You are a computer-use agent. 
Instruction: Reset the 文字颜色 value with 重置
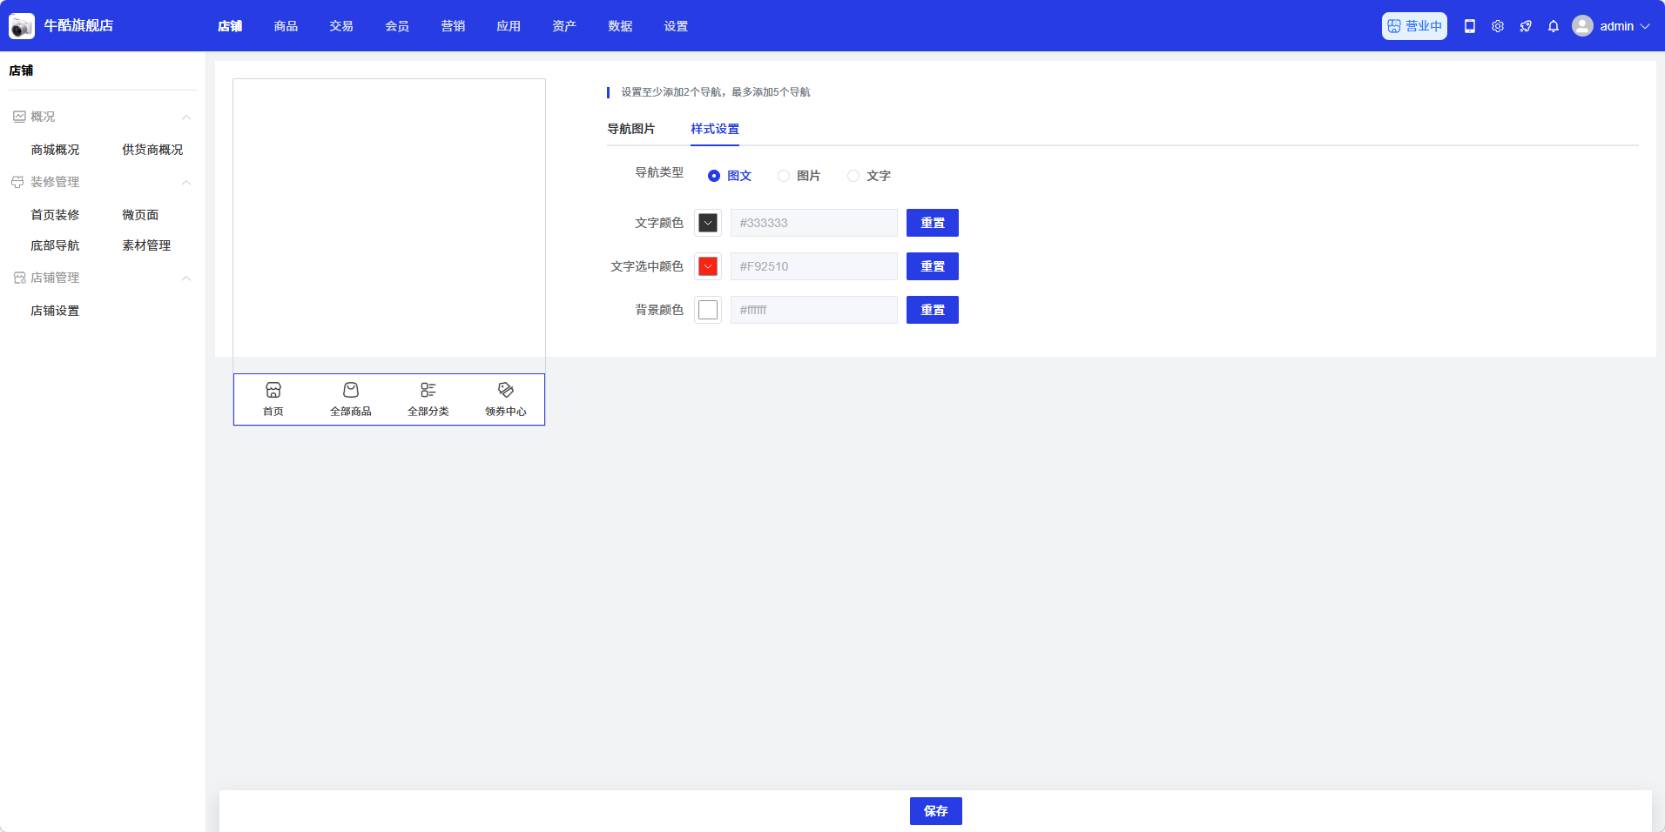tap(932, 223)
